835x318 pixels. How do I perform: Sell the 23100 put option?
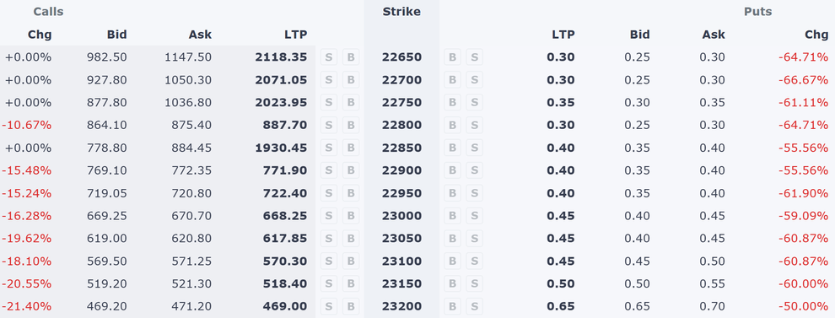475,261
